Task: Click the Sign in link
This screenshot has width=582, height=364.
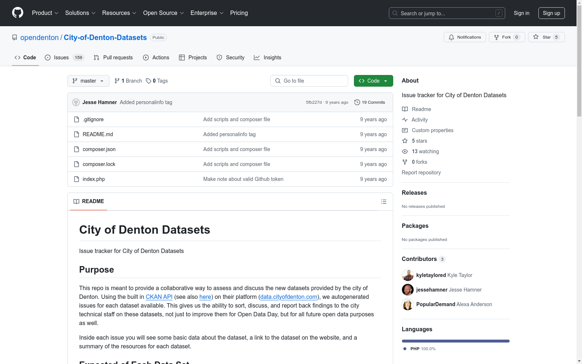Action: pyautogui.click(x=522, y=13)
